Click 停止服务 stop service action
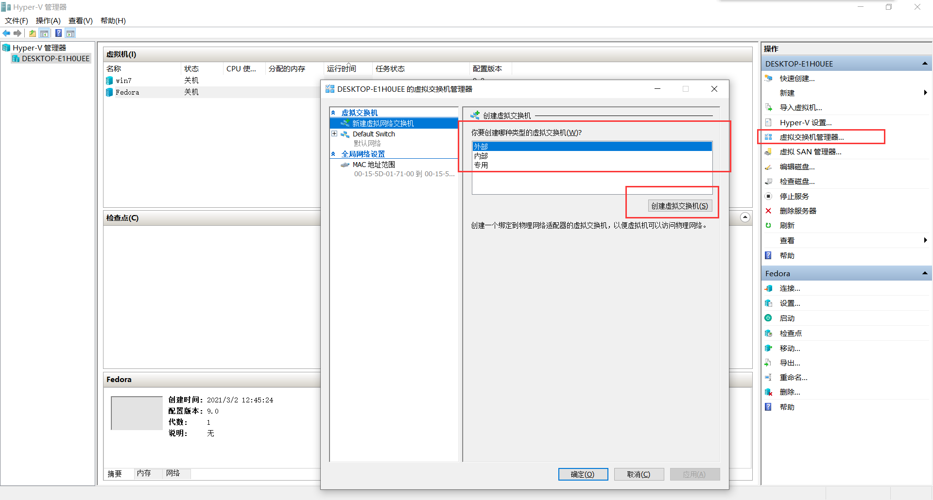 point(794,196)
